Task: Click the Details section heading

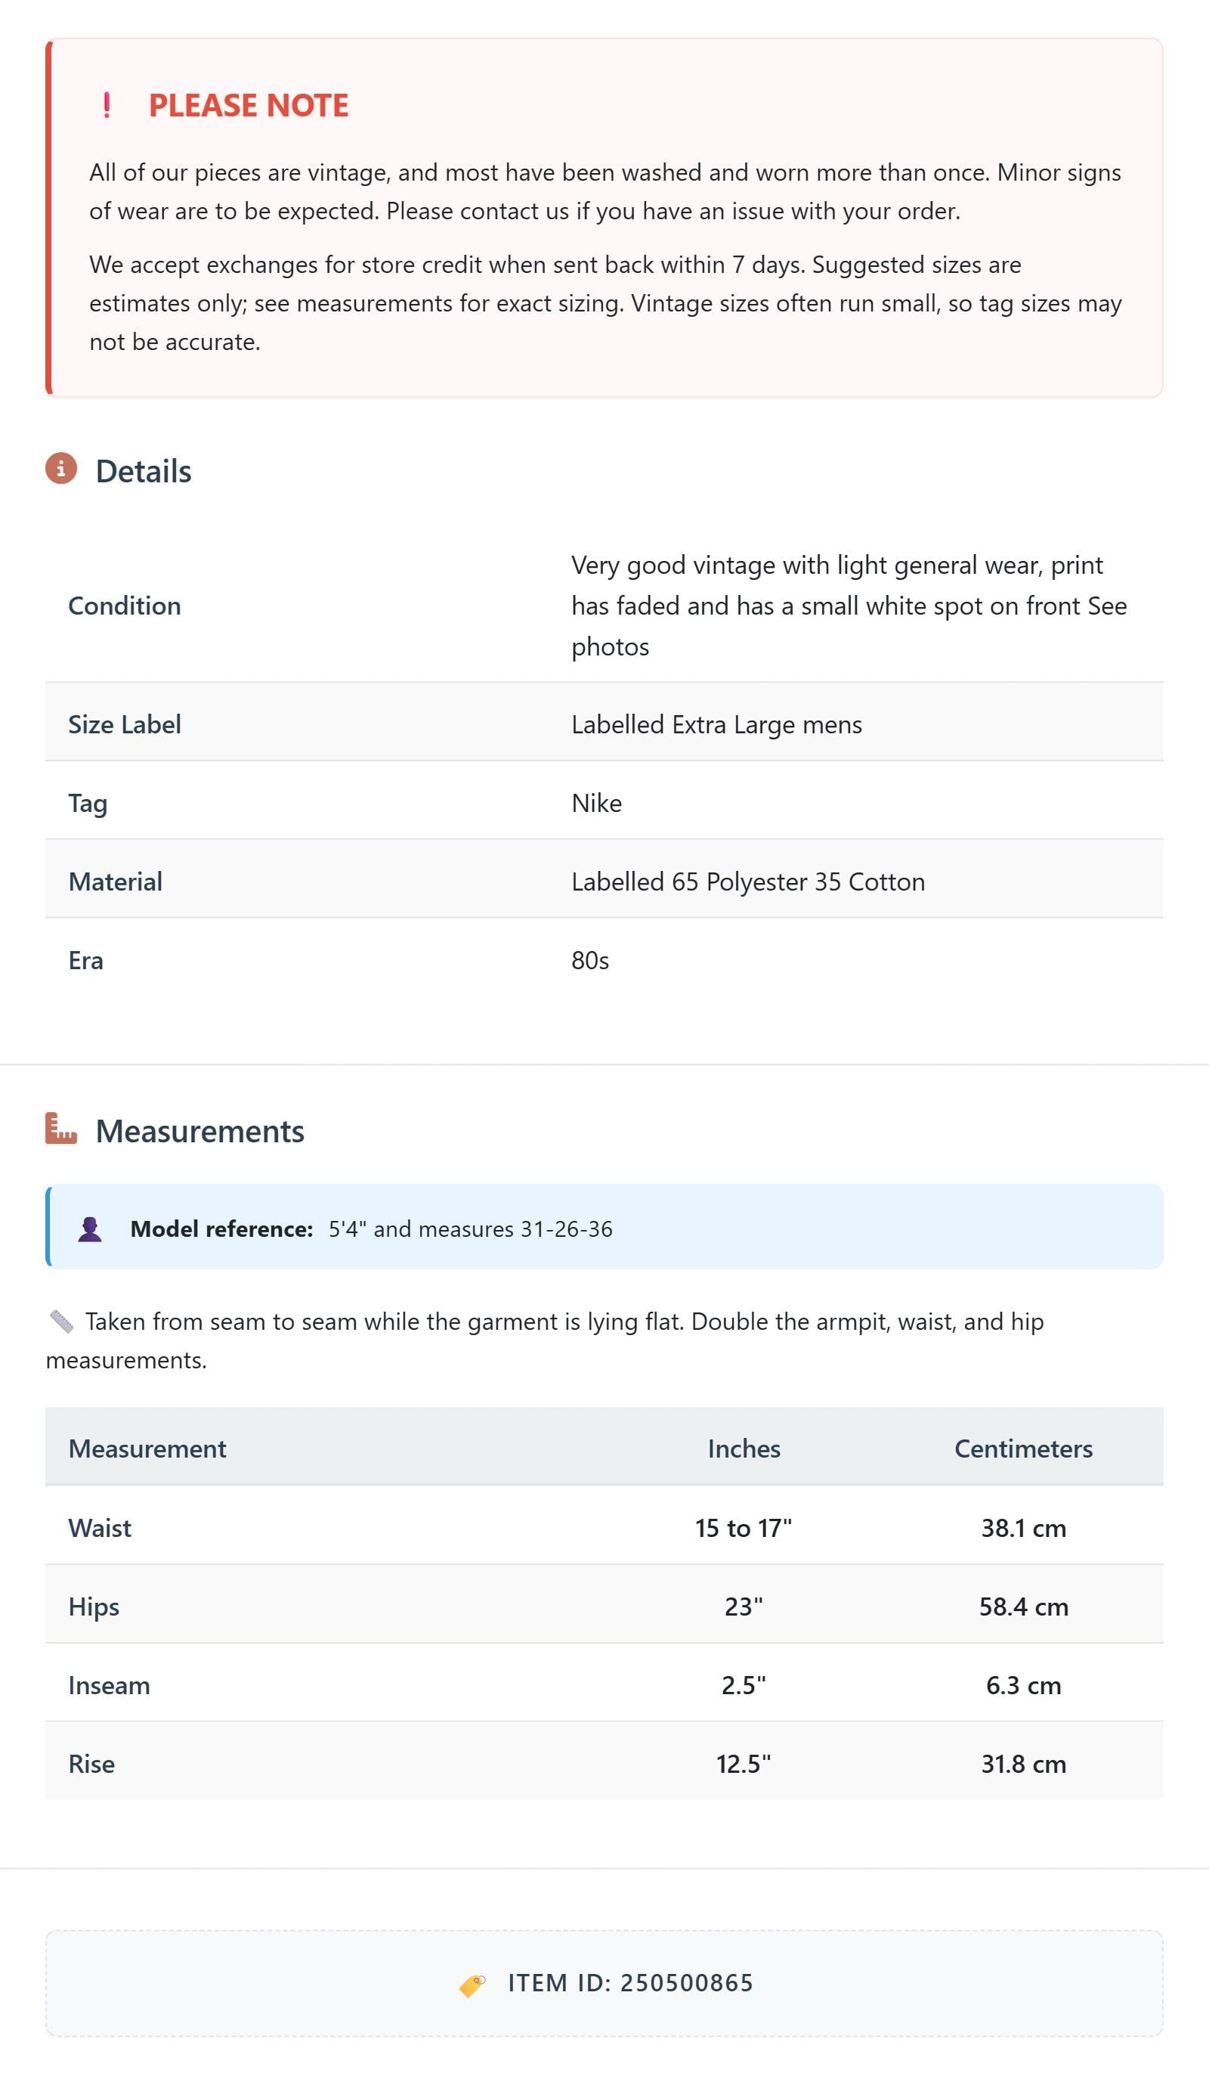Action: point(144,471)
